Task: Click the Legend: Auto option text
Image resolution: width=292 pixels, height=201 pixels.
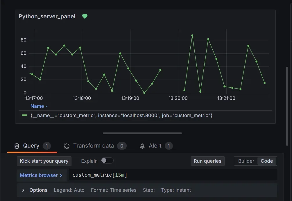Action: pyautogui.click(x=69, y=190)
